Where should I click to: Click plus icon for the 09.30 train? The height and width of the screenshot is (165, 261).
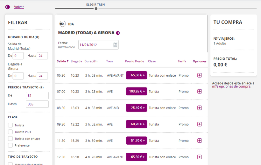click(200, 124)
